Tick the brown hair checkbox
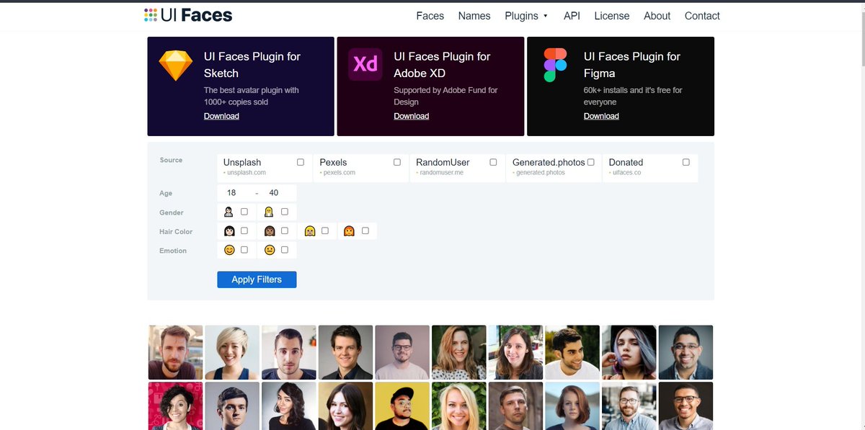Image resolution: width=865 pixels, height=430 pixels. pyautogui.click(x=285, y=231)
